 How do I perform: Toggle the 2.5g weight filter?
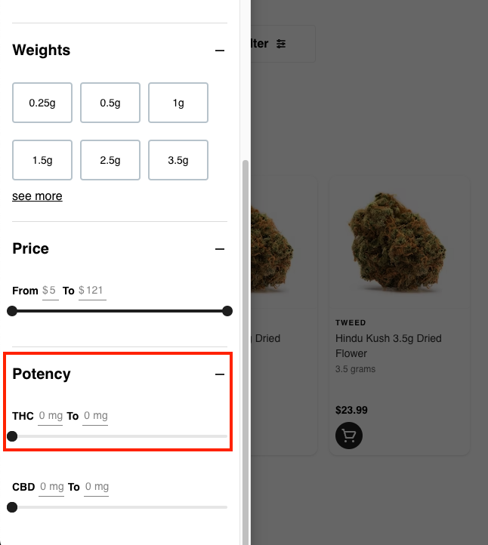pos(110,160)
